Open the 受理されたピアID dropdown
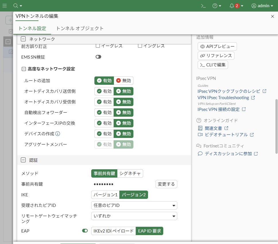Viewport: 278px width, 244px height. click(134, 205)
